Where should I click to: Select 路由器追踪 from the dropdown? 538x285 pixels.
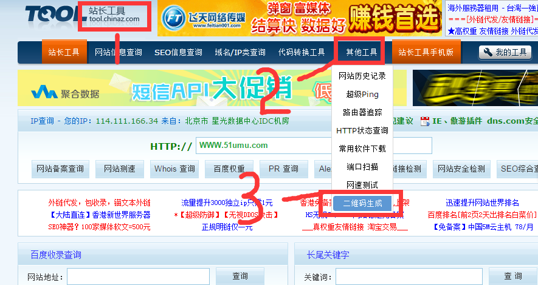[x=362, y=112]
